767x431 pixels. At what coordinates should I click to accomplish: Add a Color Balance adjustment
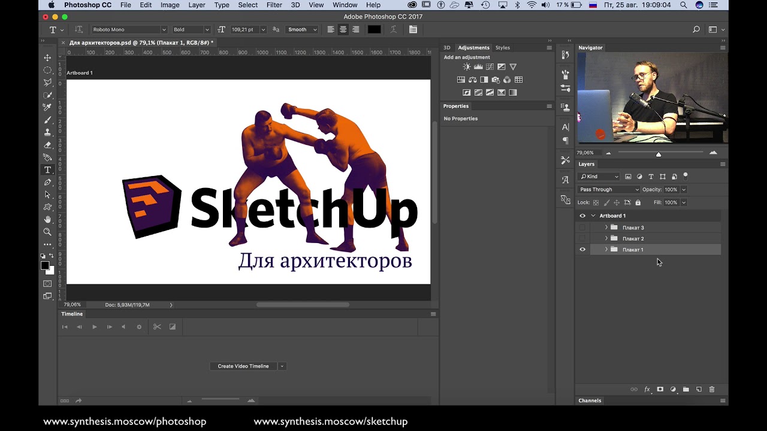pyautogui.click(x=472, y=80)
